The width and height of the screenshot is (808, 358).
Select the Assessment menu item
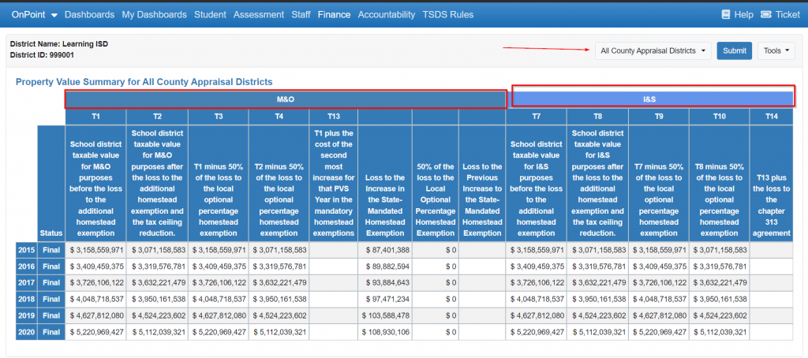point(259,15)
